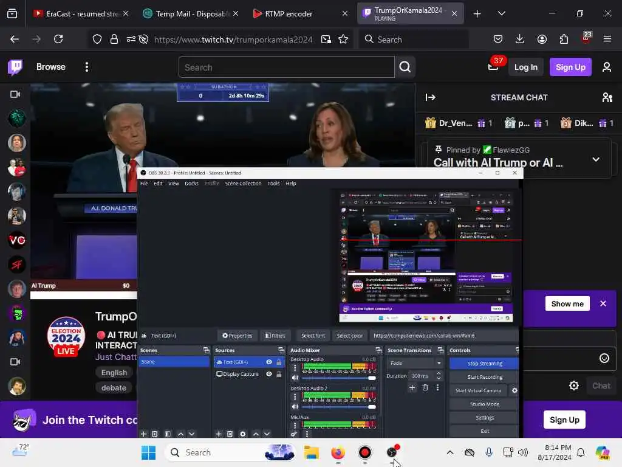The height and width of the screenshot is (467, 622).
Task: Toggle visibility of Text (GDI+) source
Action: (x=269, y=362)
